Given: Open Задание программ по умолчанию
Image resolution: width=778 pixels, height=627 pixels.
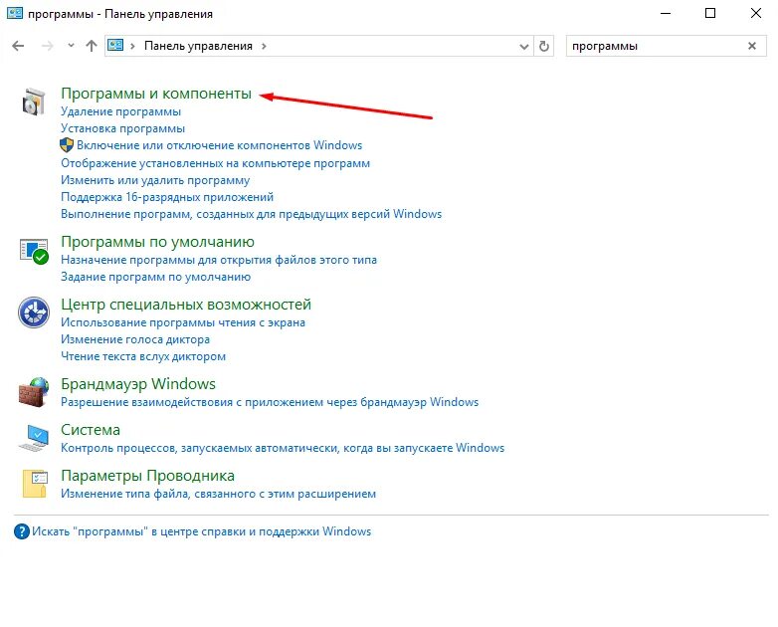Looking at the screenshot, I should pyautogui.click(x=155, y=277).
